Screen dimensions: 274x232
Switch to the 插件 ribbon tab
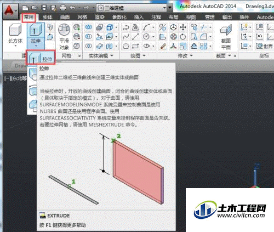(x=244, y=18)
